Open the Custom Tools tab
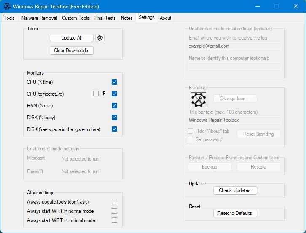 click(x=75, y=18)
